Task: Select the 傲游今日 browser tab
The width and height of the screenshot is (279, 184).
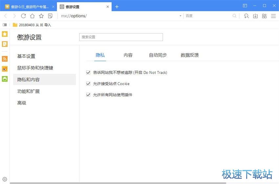Action: pos(29,7)
